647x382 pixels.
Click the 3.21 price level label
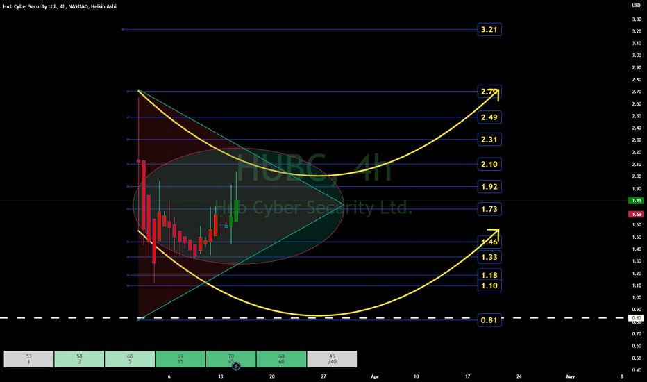click(x=489, y=30)
